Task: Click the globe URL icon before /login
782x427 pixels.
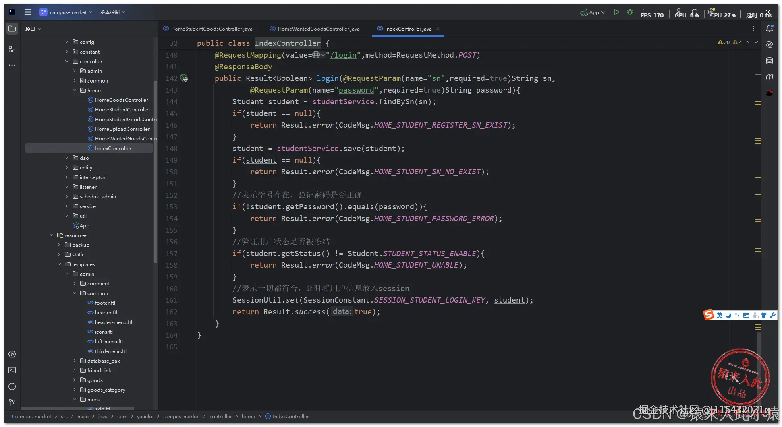Action: (x=316, y=55)
